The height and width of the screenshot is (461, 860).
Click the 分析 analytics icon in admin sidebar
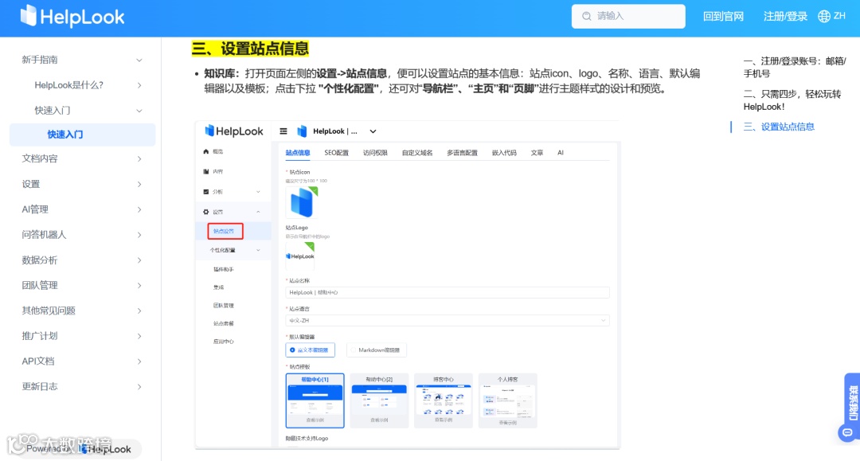[205, 192]
